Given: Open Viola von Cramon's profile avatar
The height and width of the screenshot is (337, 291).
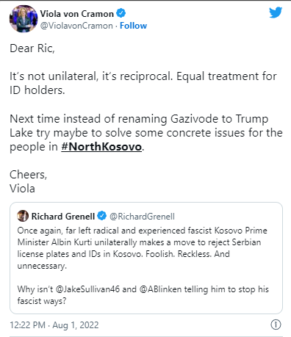Looking at the screenshot, I should pos(24,19).
